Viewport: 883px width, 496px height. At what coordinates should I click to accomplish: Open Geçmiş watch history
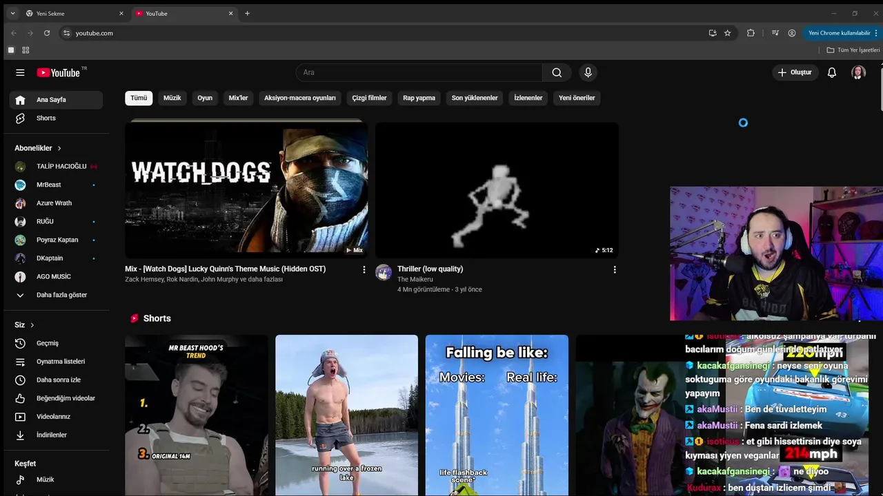click(57, 343)
